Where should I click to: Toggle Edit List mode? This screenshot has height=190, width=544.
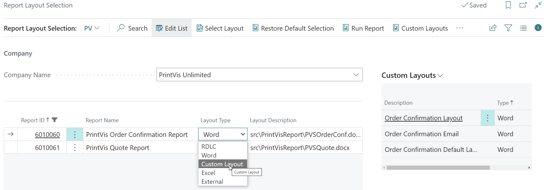click(172, 28)
